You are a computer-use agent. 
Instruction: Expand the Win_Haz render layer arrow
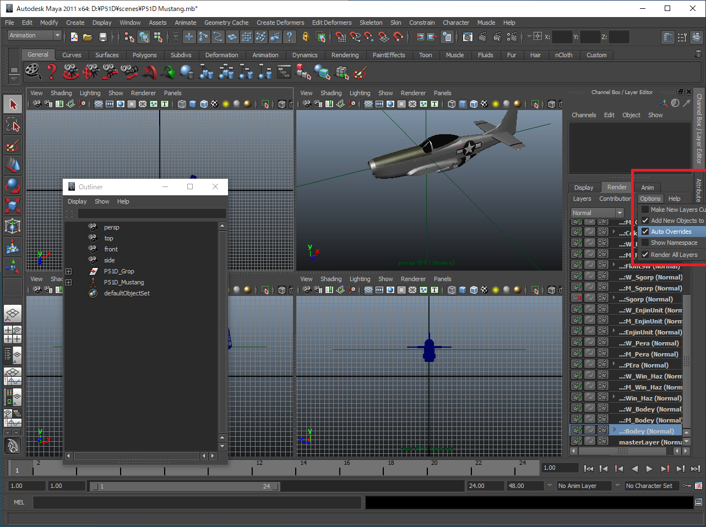click(614, 397)
